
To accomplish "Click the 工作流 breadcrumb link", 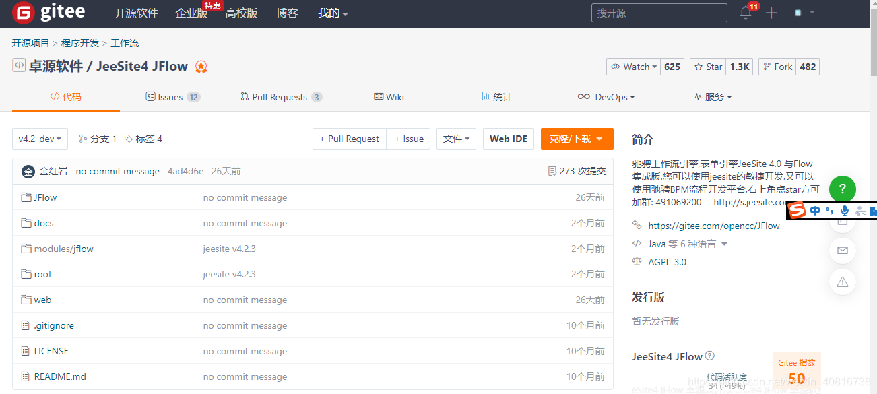I will [x=125, y=43].
